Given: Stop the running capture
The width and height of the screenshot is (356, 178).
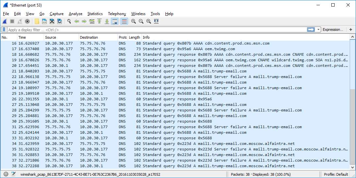Looking at the screenshot, I should tap(12, 22).
